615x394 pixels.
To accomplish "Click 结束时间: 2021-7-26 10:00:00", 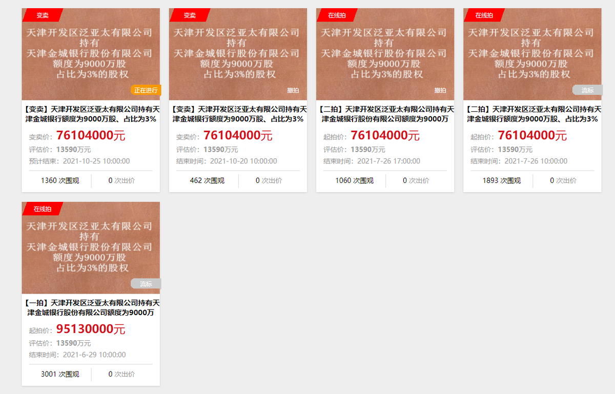I will pos(519,161).
